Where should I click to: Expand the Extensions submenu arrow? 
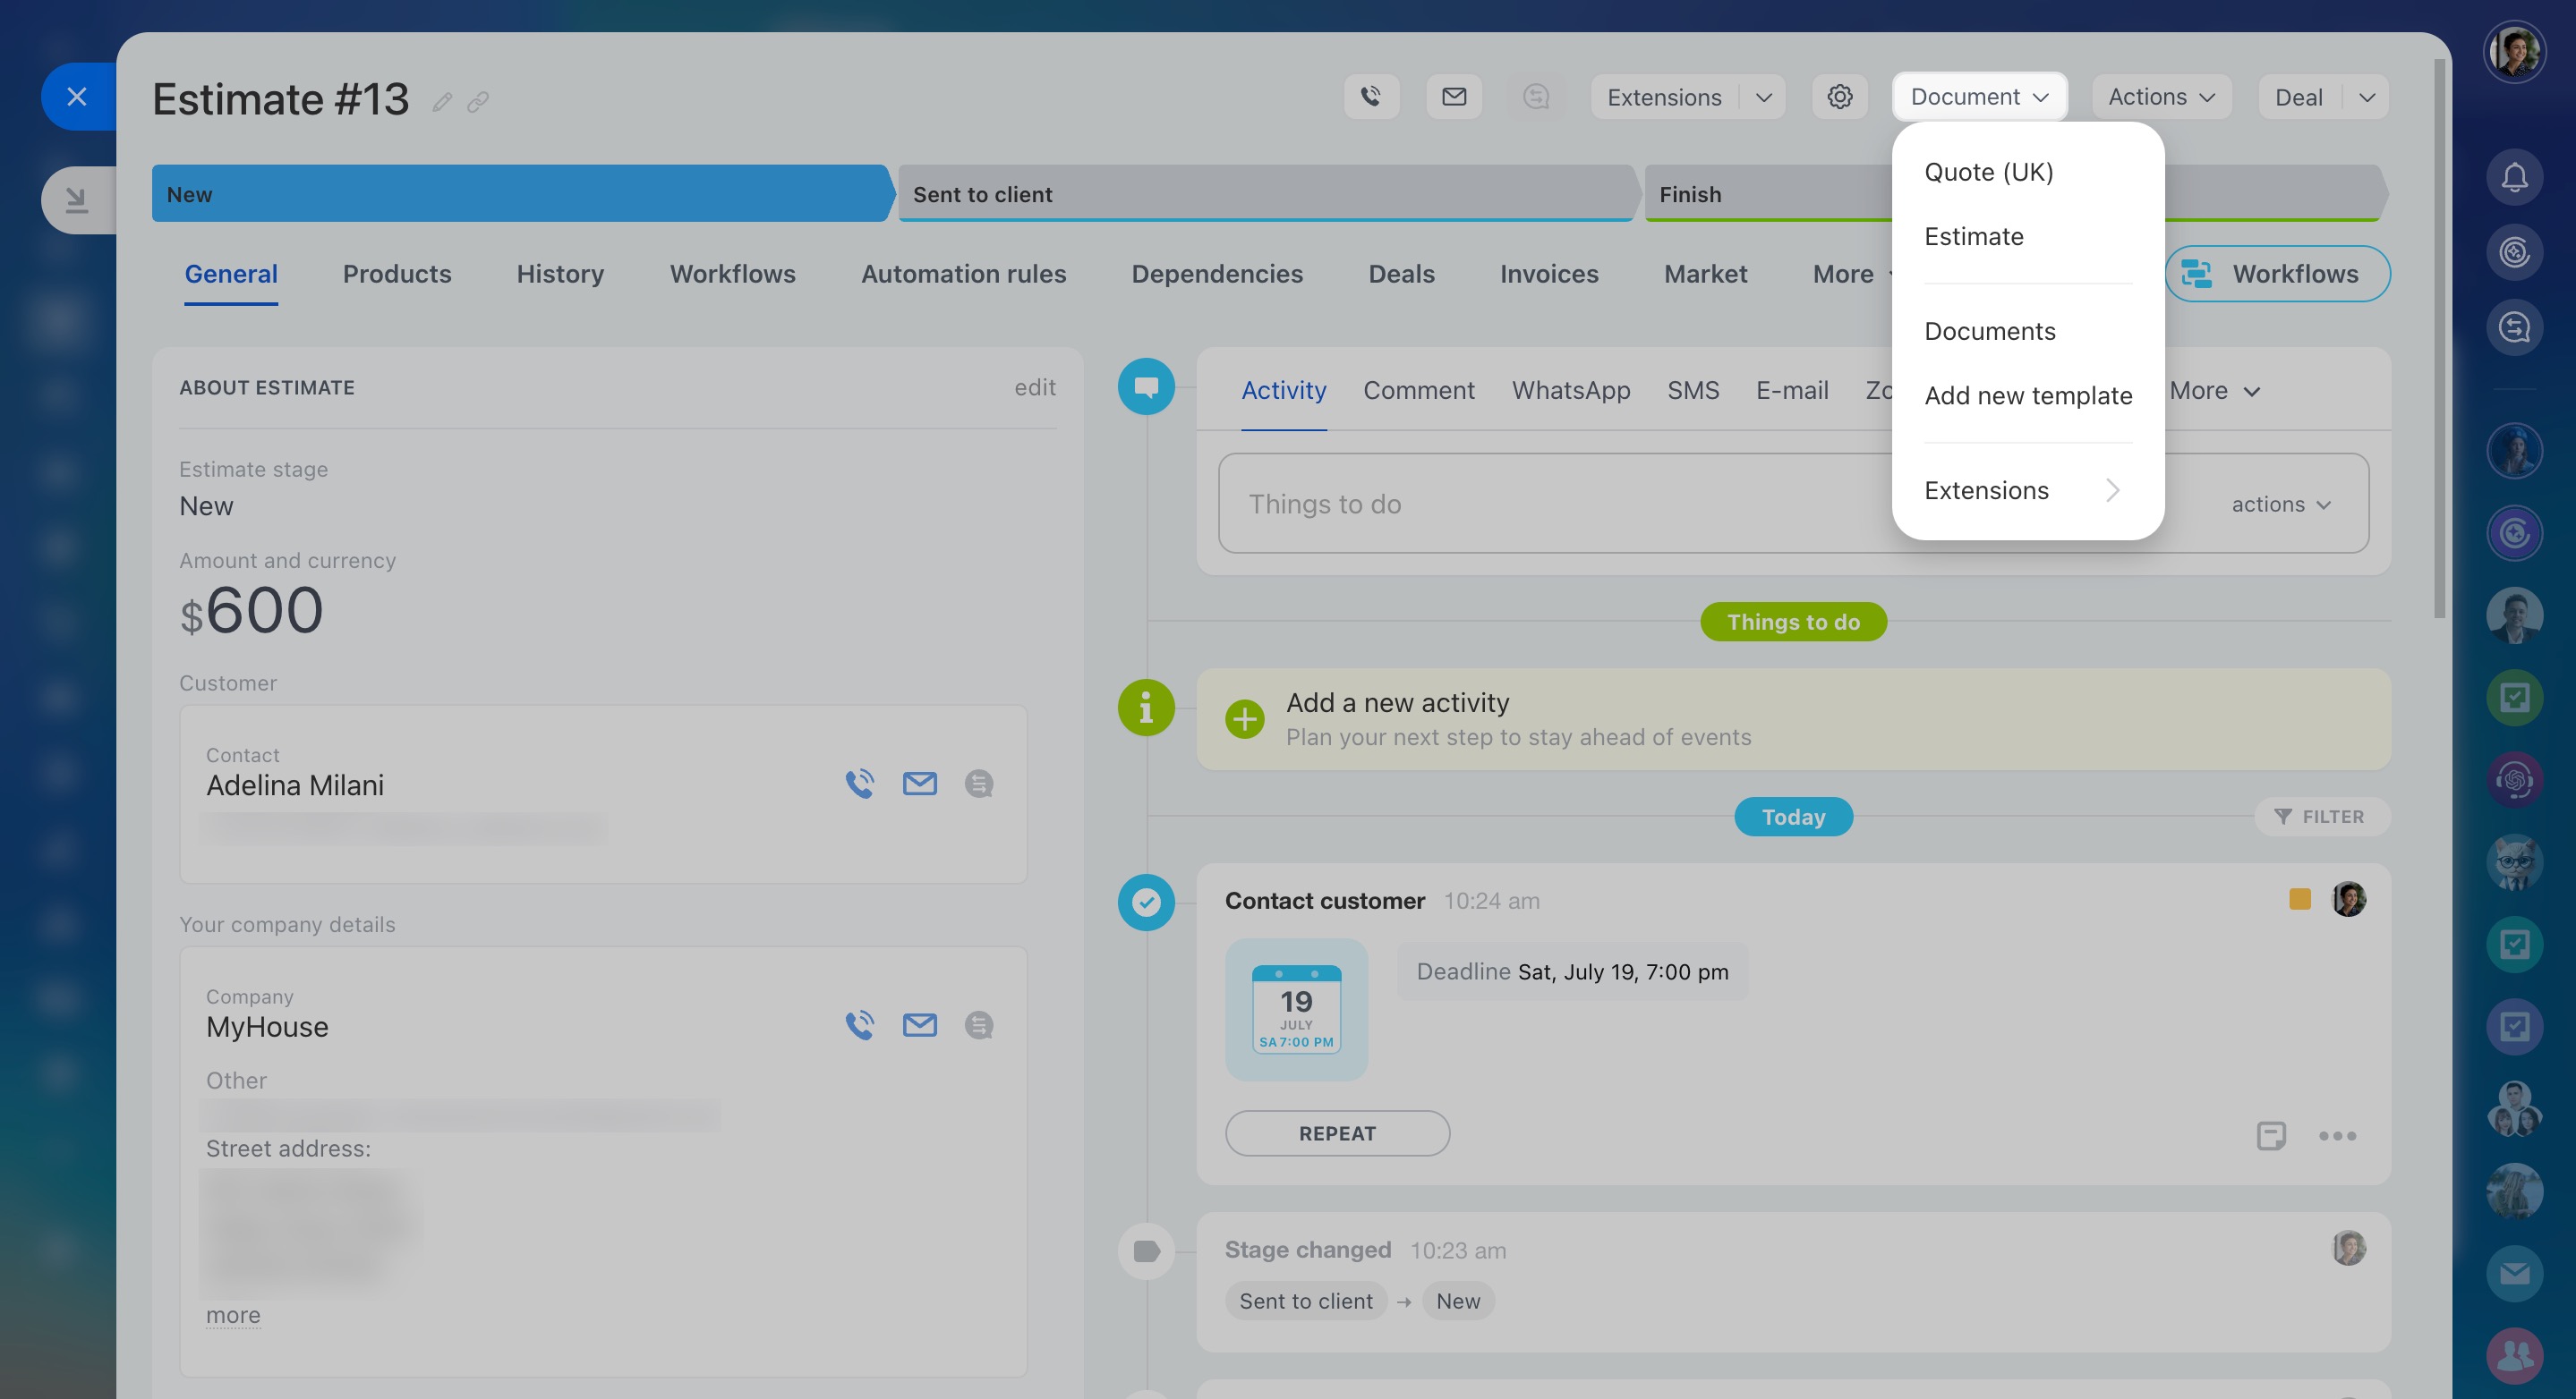2112,491
